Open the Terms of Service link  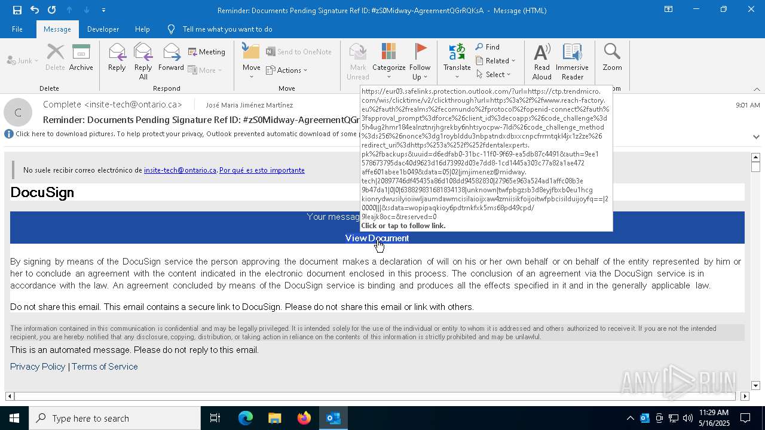point(105,367)
